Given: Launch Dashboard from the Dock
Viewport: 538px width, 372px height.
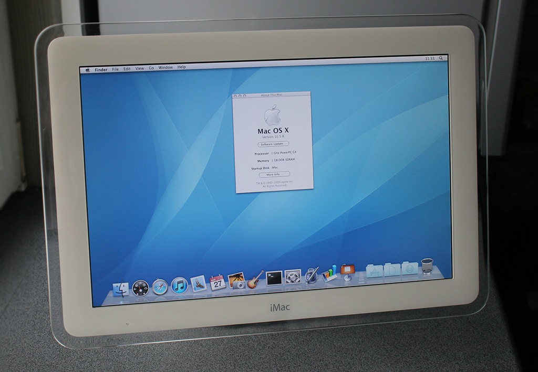Looking at the screenshot, I should pos(141,288).
